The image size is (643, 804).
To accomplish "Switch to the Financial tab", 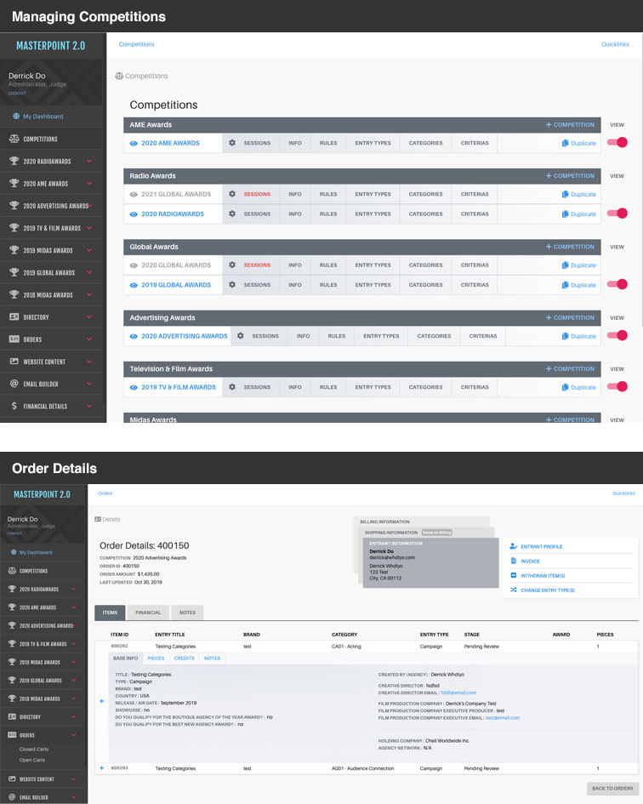I will click(148, 612).
